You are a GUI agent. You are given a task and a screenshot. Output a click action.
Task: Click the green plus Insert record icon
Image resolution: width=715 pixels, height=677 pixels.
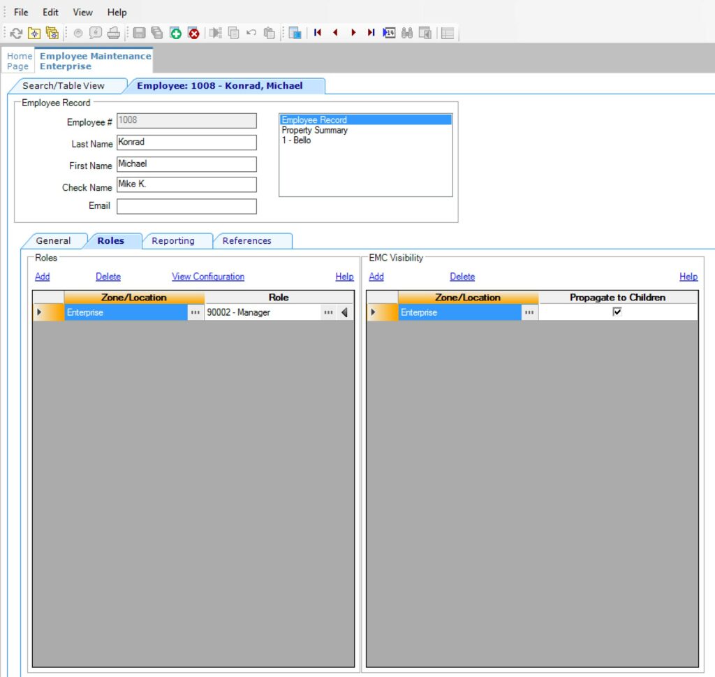(175, 33)
